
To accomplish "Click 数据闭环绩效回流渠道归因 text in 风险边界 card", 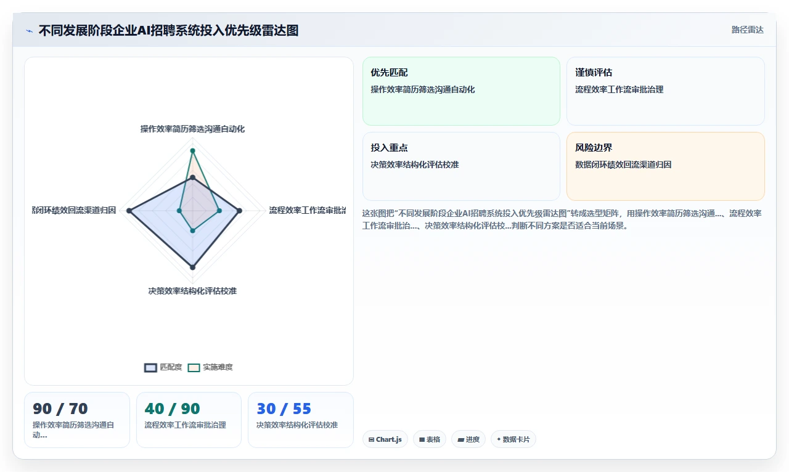I will click(623, 165).
